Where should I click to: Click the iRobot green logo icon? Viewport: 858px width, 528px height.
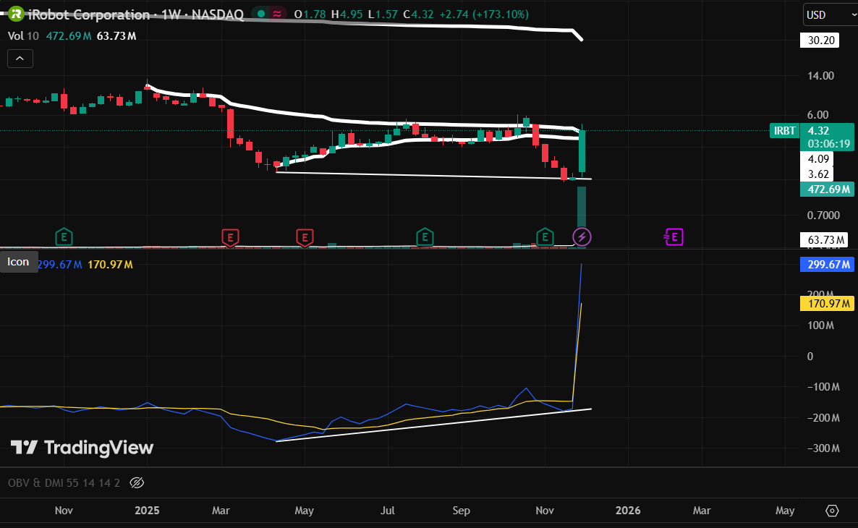coord(16,14)
